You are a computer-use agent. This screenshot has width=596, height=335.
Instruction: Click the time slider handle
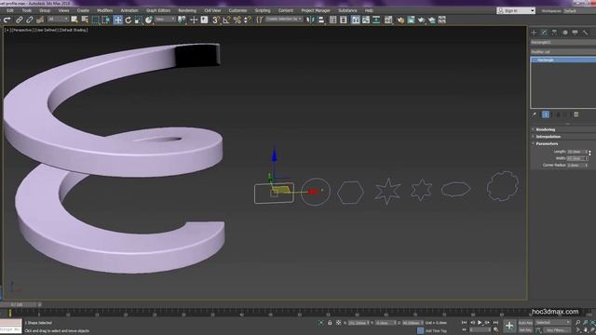19,304
